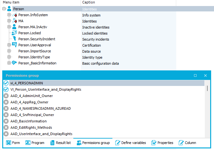Click the Inactive identities caption cell
The height and width of the screenshot is (150, 214).
coord(96,27)
